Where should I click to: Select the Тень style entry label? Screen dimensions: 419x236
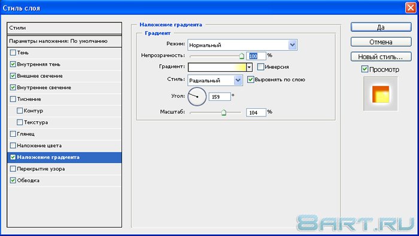(23, 53)
